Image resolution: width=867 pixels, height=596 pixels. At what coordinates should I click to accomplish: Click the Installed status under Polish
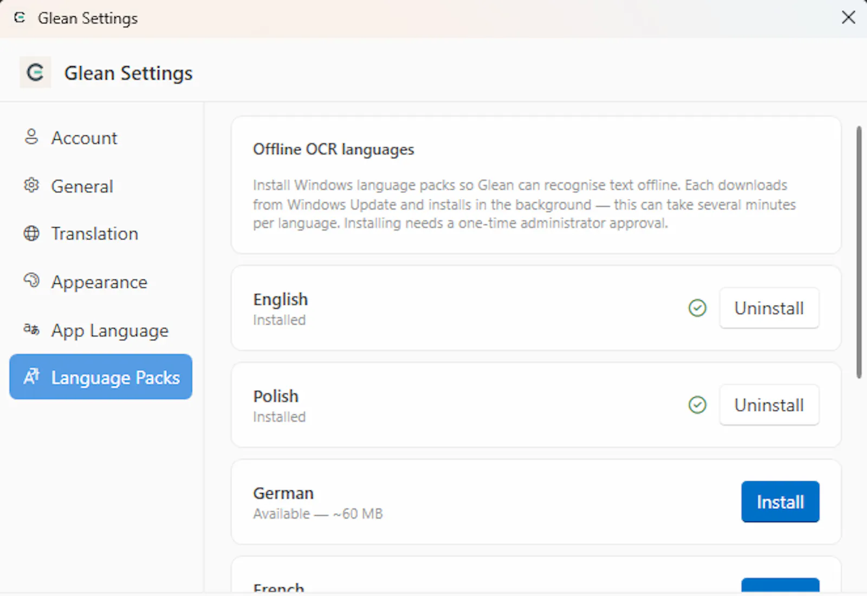coord(279,417)
